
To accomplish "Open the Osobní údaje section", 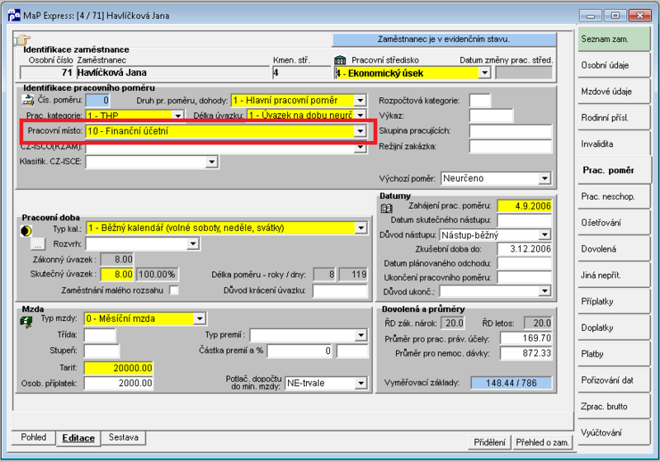I will click(614, 65).
